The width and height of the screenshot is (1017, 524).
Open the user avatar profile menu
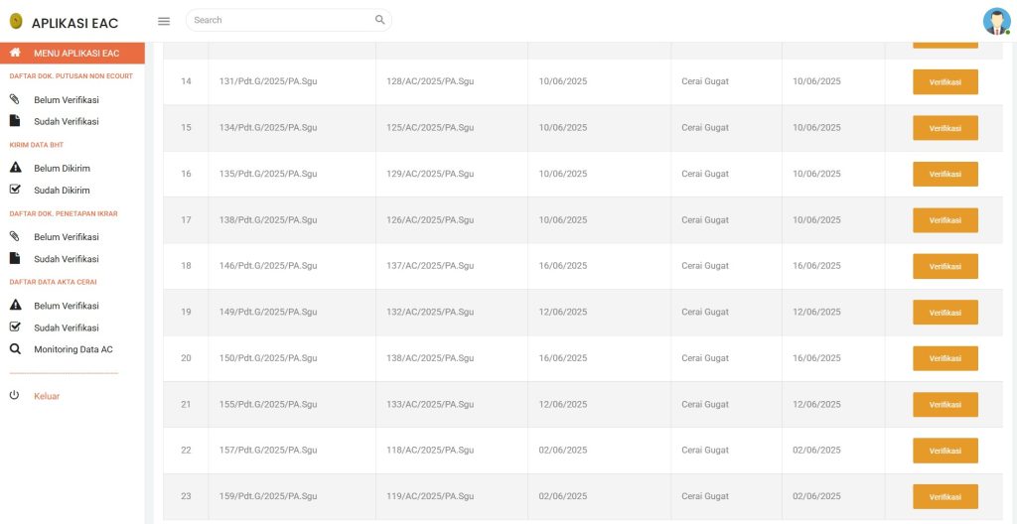click(x=995, y=22)
